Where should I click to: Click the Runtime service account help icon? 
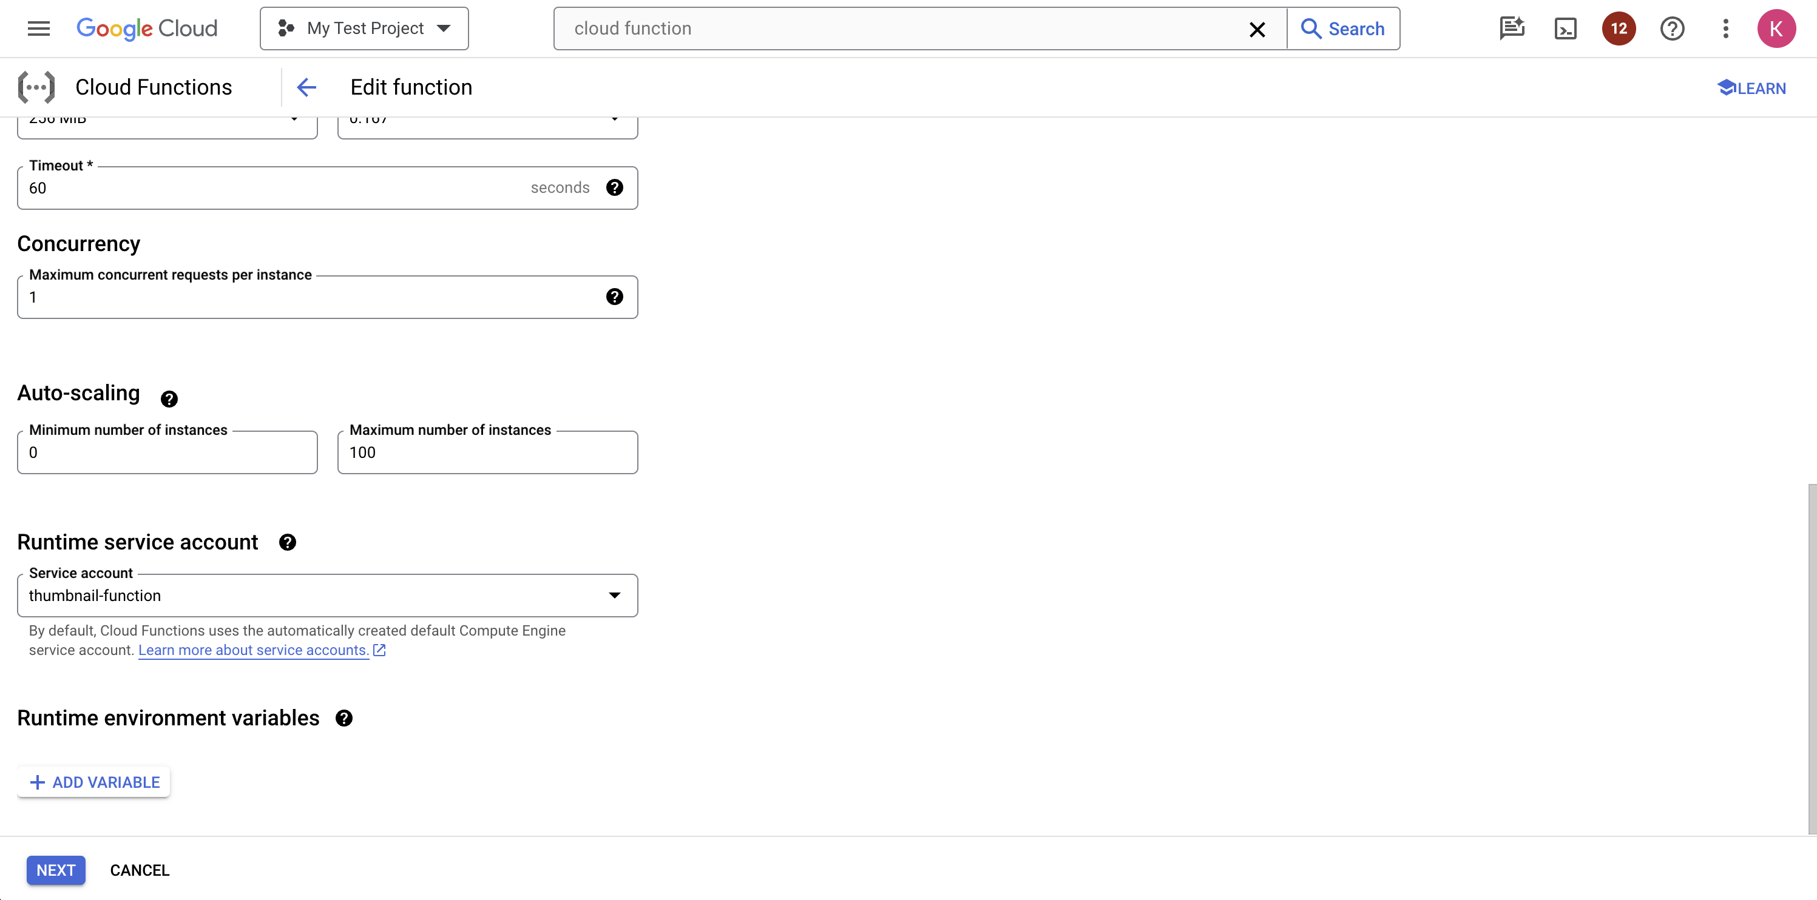pyautogui.click(x=287, y=542)
